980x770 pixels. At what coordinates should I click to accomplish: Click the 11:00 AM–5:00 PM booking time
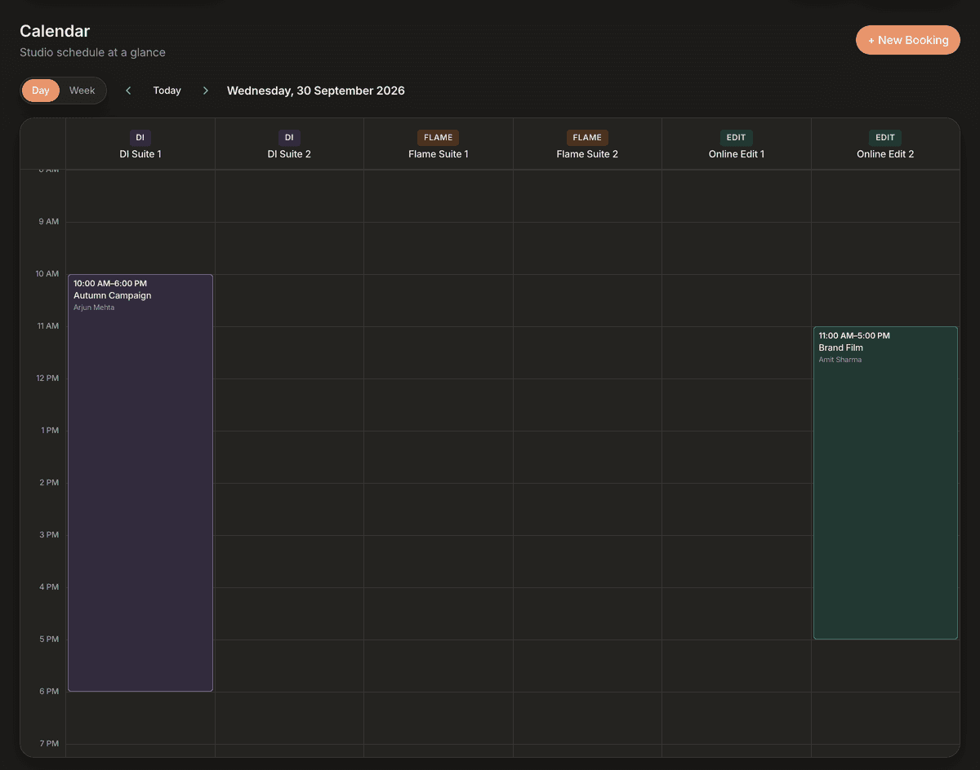tap(854, 335)
